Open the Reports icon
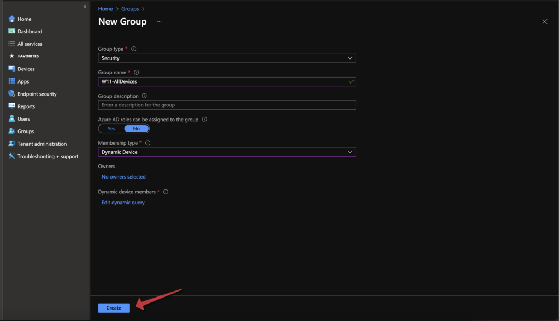 coord(12,106)
